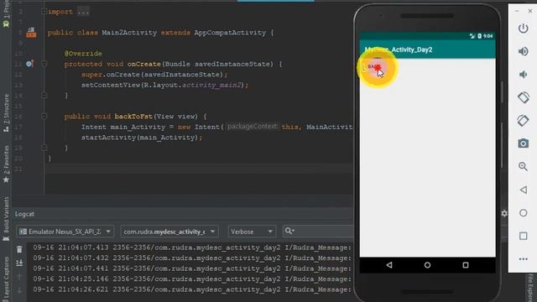The width and height of the screenshot is (537, 302).
Task: Click the search icon in Logcat filter
Action: click(x=289, y=232)
